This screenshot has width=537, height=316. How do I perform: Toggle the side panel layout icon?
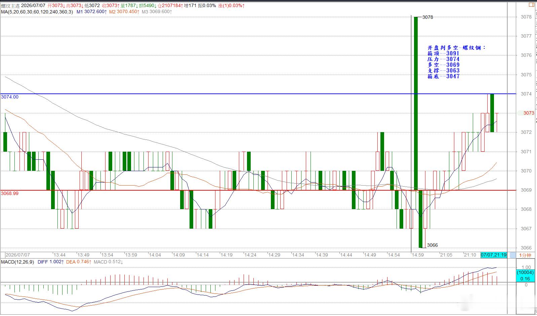tap(531, 5)
